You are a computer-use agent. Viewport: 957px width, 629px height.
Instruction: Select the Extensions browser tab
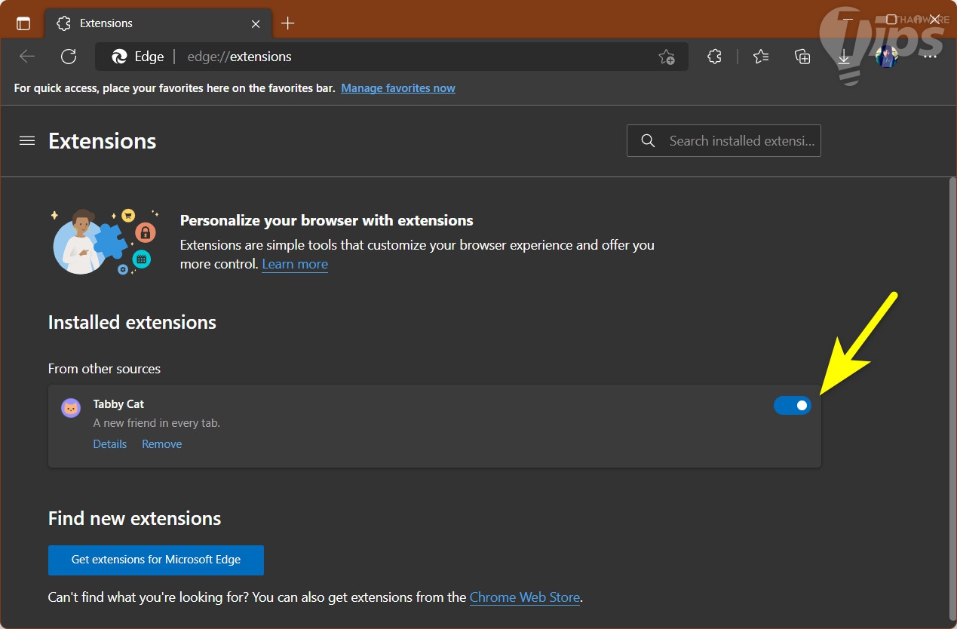151,23
